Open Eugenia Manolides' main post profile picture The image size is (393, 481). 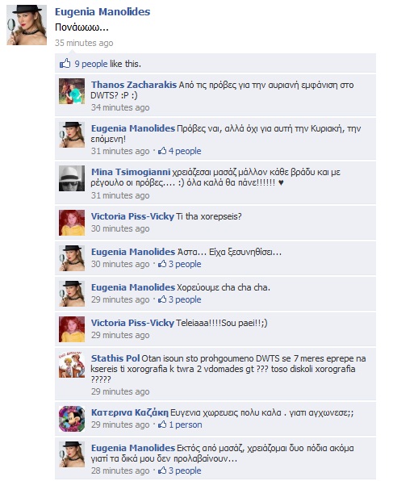coord(27,25)
